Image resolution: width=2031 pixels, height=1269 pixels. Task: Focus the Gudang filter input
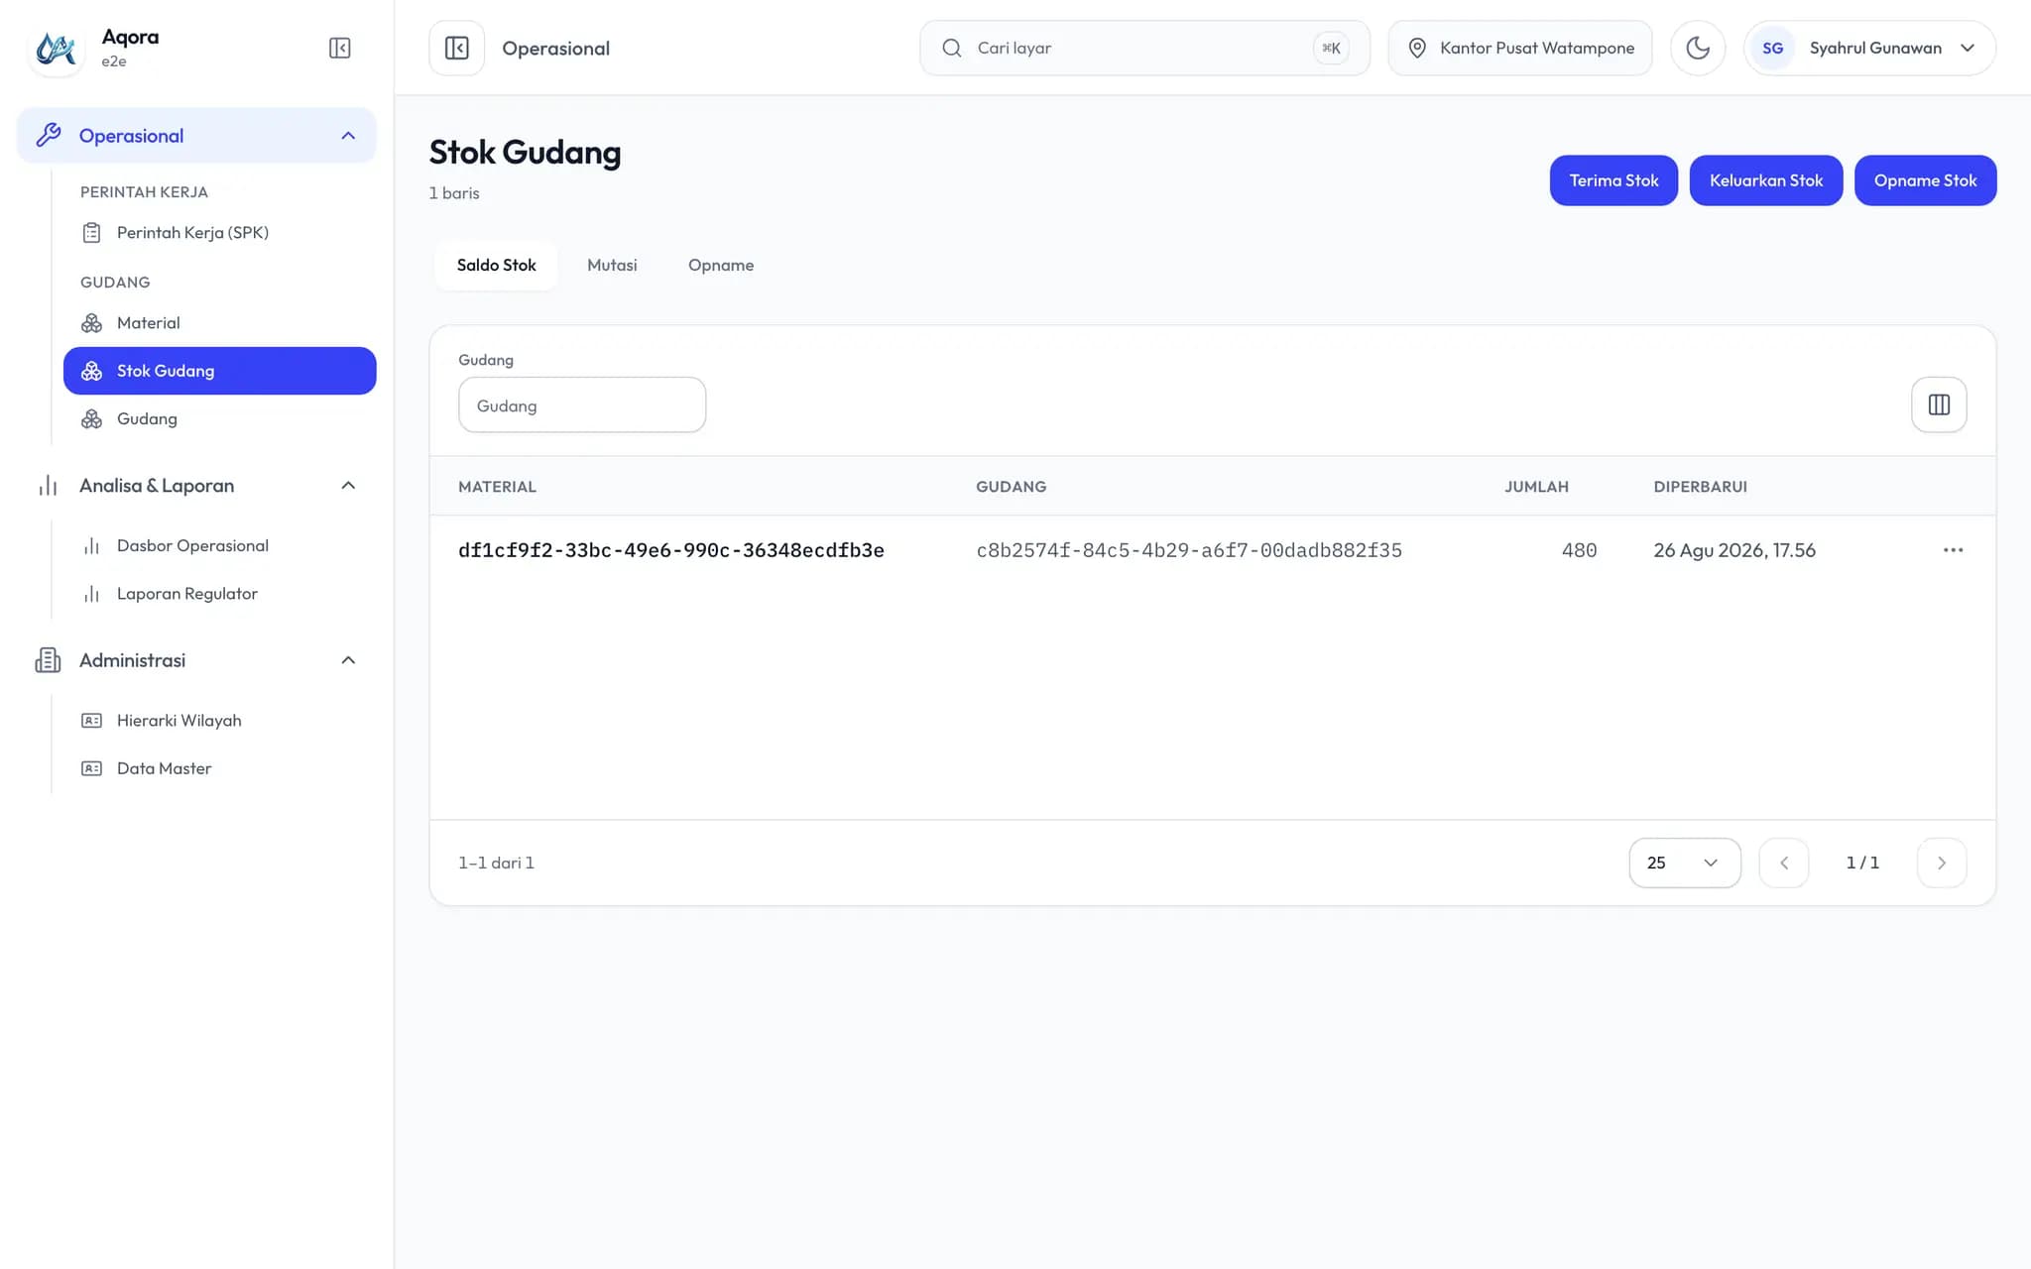pyautogui.click(x=582, y=405)
